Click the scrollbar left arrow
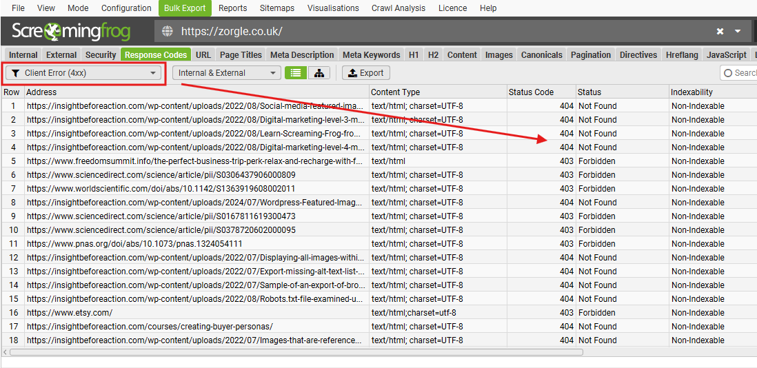This screenshot has height=368, width=757. [6, 352]
